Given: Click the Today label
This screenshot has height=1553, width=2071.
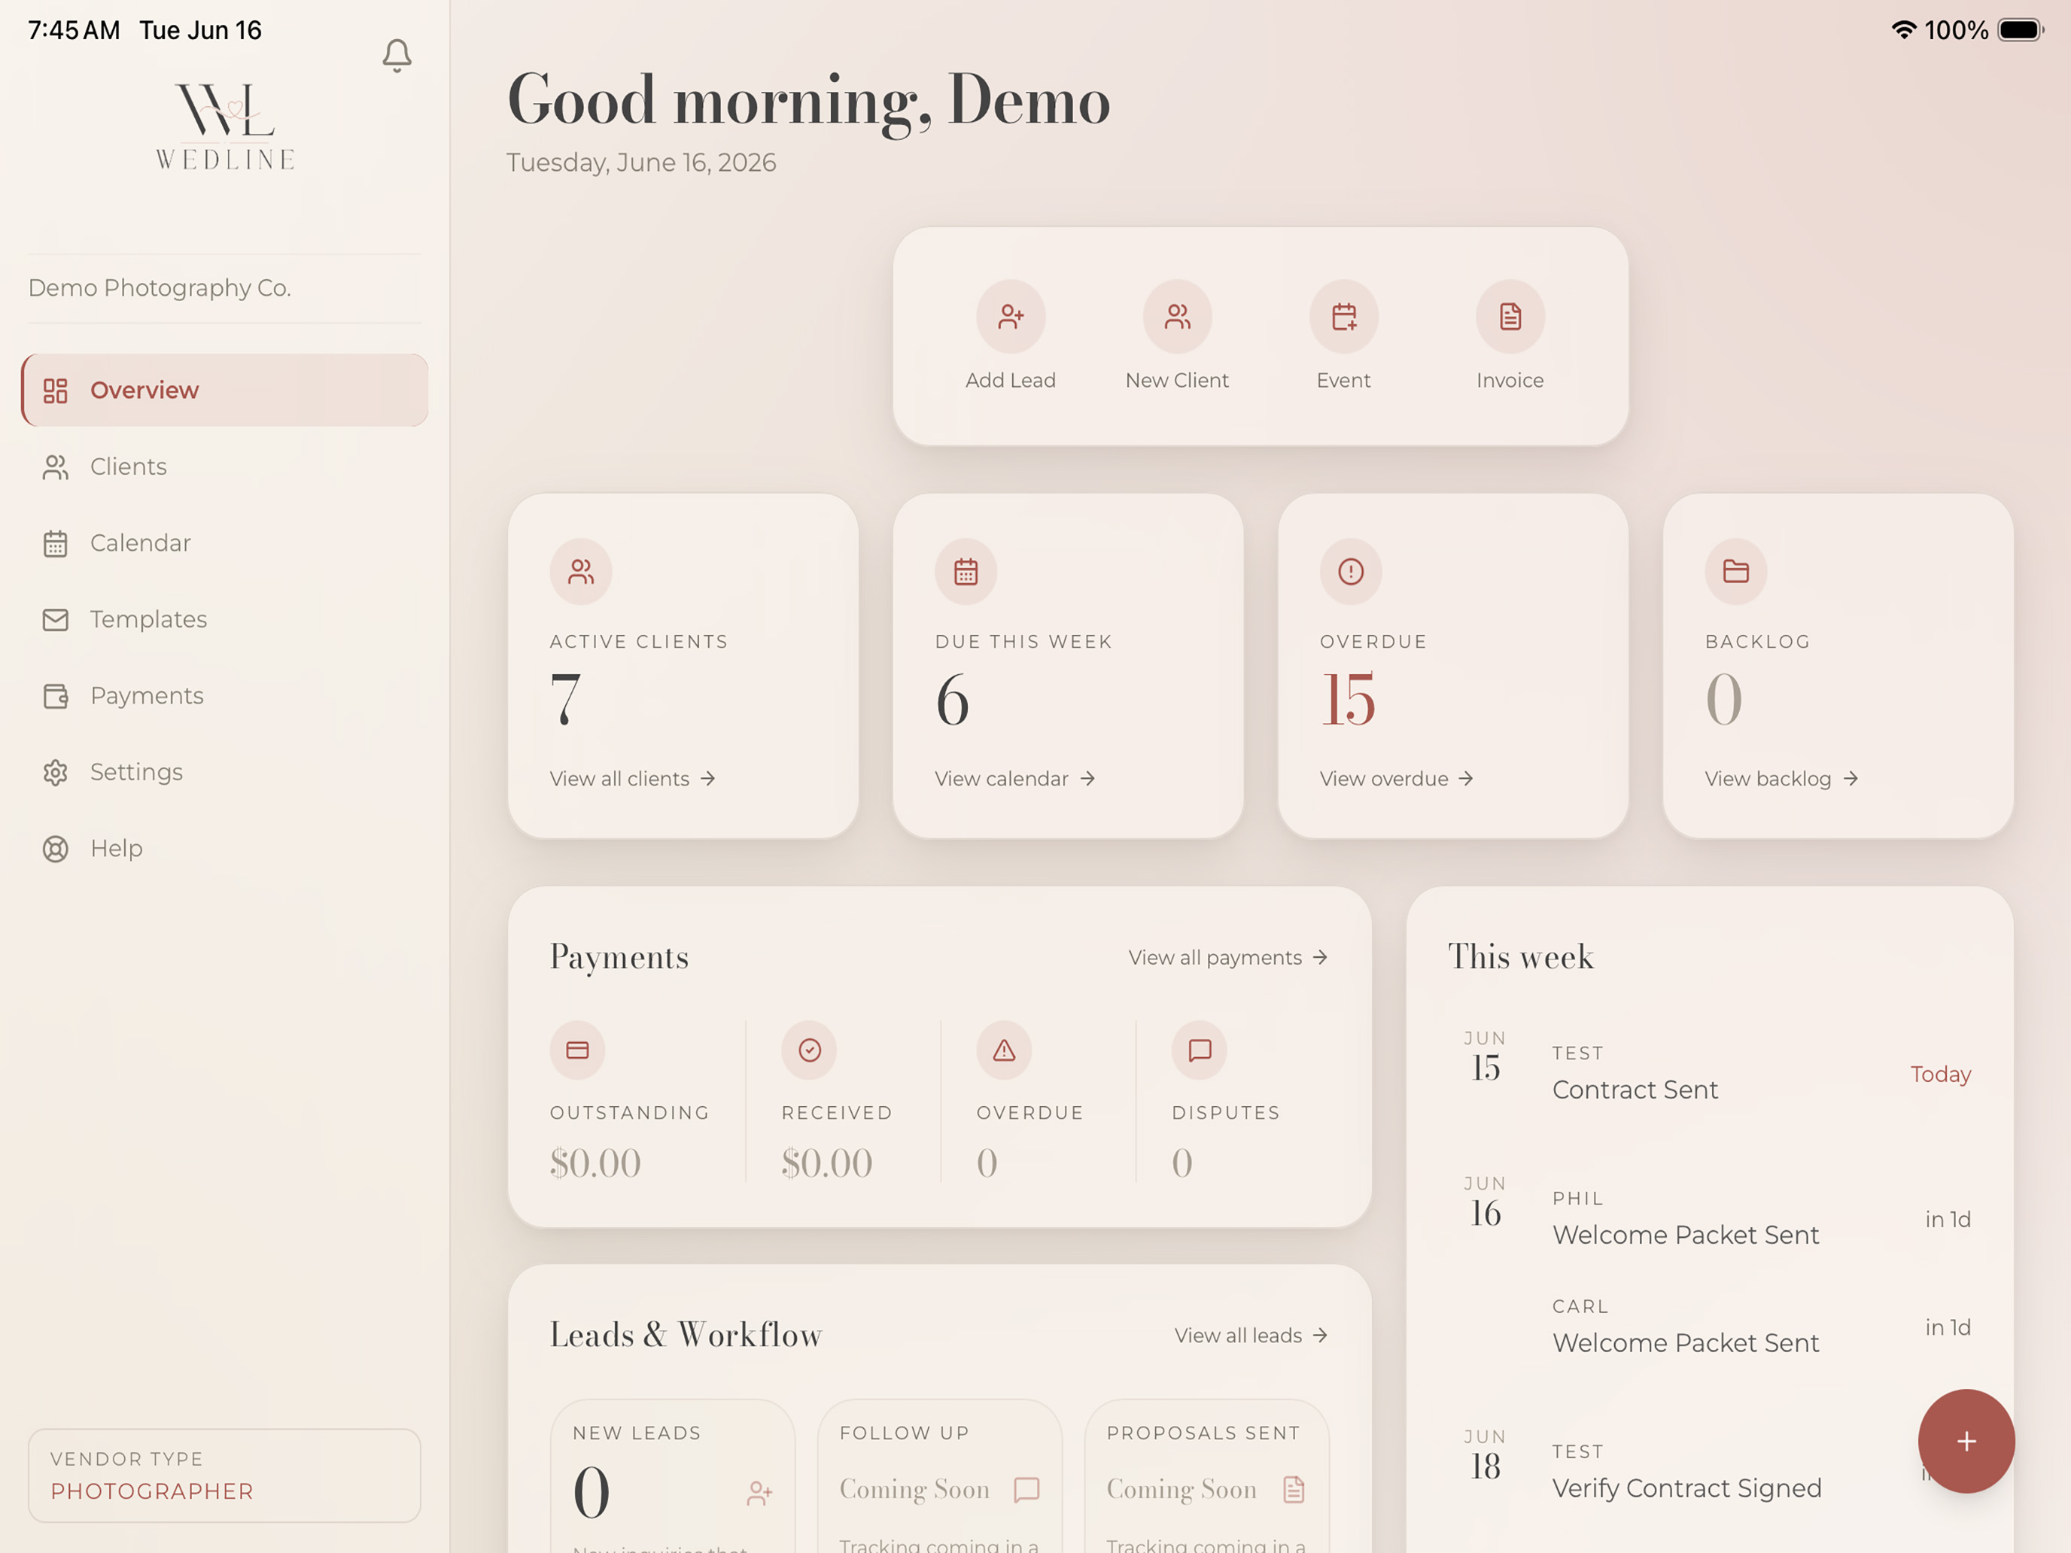Looking at the screenshot, I should coord(1940,1074).
